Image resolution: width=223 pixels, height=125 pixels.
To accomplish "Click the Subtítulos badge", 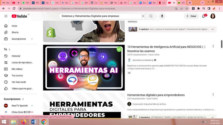I will click(132, 22).
